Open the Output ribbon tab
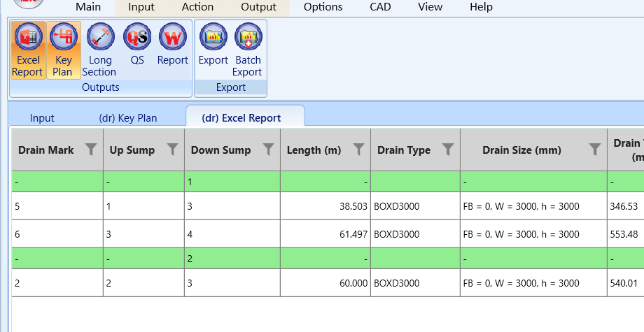This screenshot has width=644, height=332. (259, 7)
